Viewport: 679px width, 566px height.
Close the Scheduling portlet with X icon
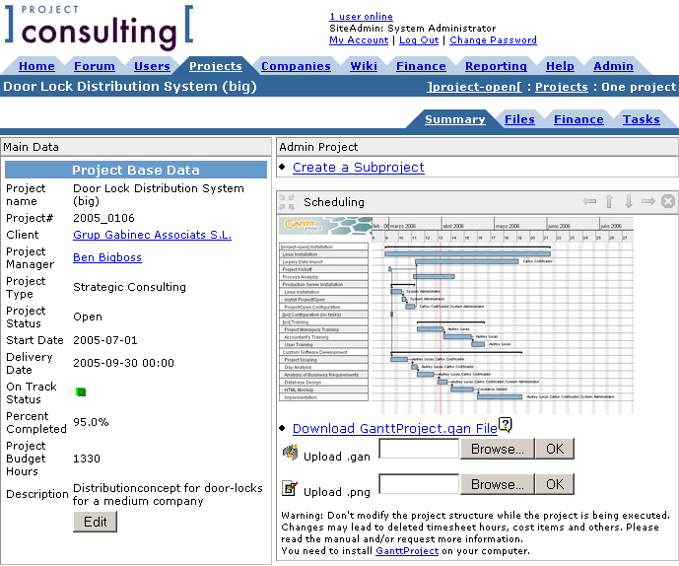[668, 201]
